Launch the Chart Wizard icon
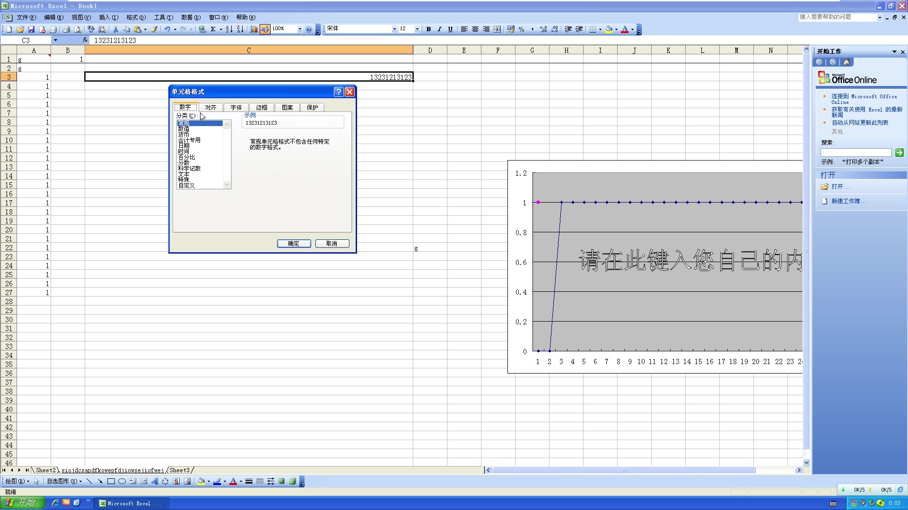The image size is (908, 510). tap(254, 29)
